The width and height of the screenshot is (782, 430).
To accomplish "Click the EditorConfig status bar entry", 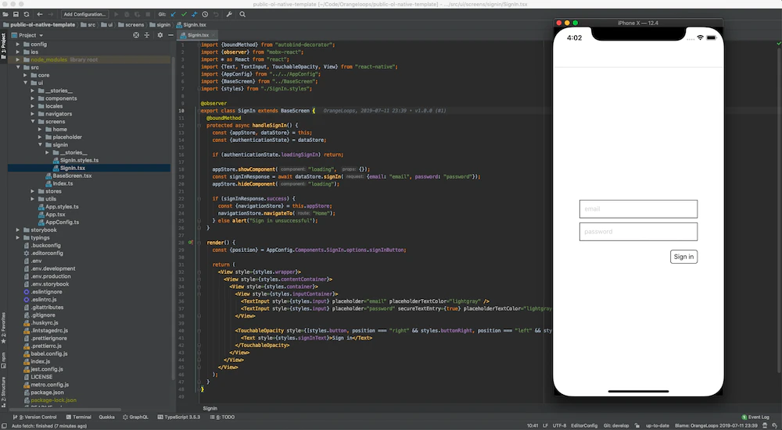I will pyautogui.click(x=584, y=425).
